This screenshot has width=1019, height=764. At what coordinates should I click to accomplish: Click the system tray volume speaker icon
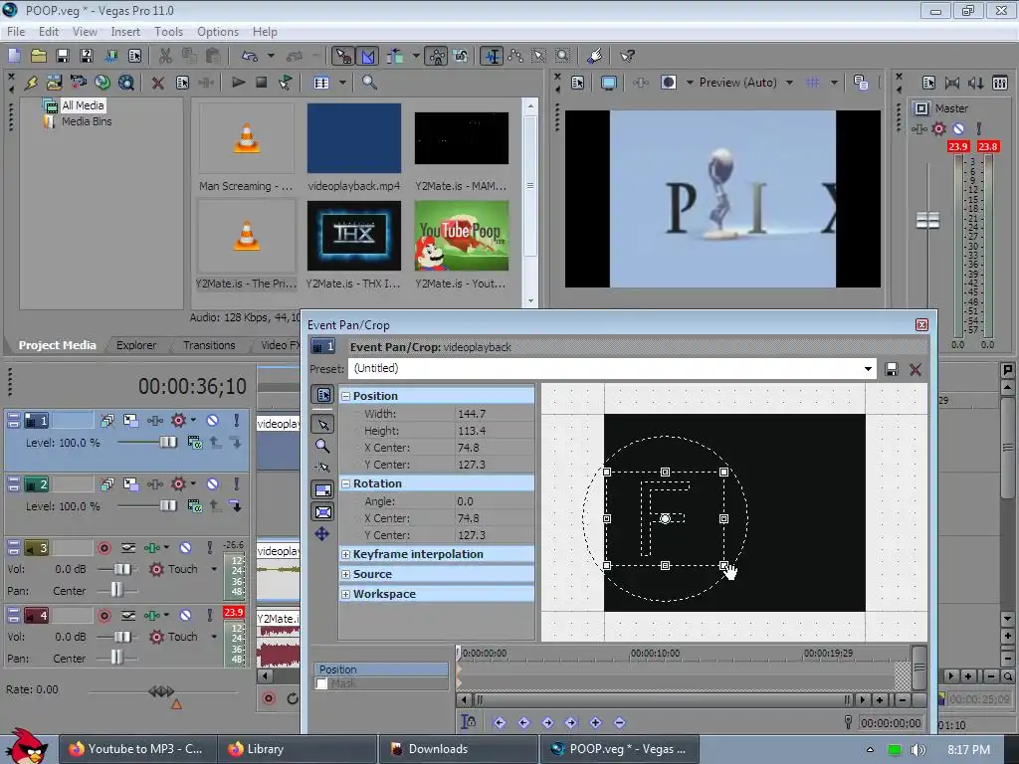click(917, 750)
